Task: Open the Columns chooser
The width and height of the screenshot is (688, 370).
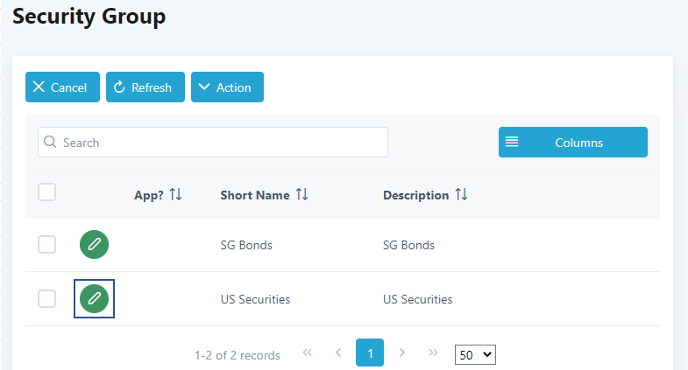Action: 573,143
